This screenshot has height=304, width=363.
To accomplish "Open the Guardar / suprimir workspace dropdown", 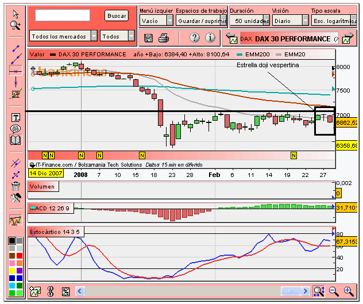I will [x=202, y=21].
